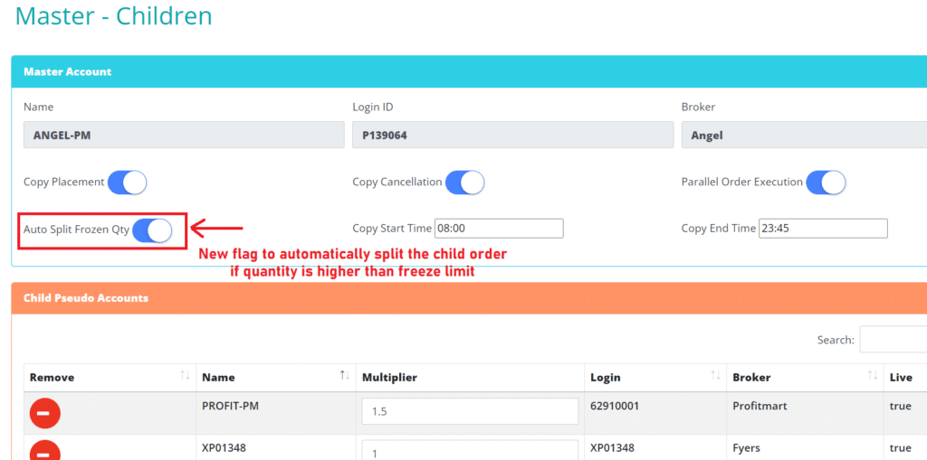Click the Copy Placement label
This screenshot has height=460, width=927.
pos(64,182)
